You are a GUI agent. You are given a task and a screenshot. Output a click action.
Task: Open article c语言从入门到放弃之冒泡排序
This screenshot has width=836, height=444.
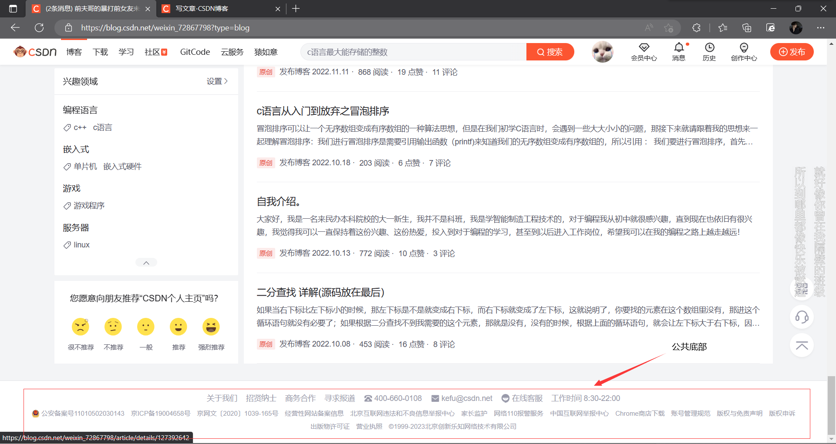pyautogui.click(x=323, y=111)
